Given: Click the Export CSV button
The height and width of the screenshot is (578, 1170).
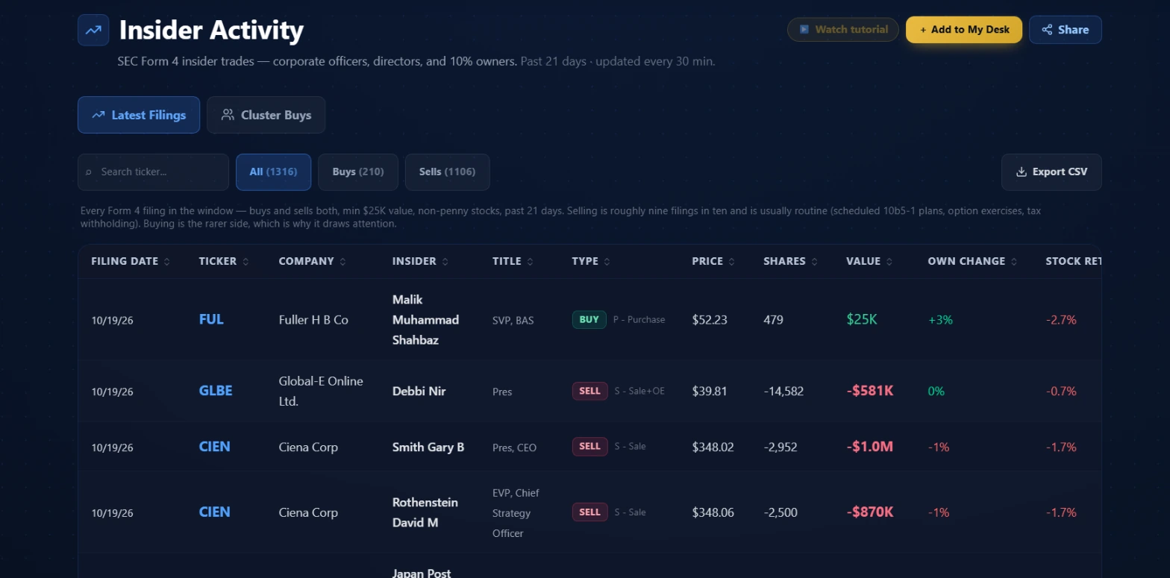Looking at the screenshot, I should (1051, 172).
